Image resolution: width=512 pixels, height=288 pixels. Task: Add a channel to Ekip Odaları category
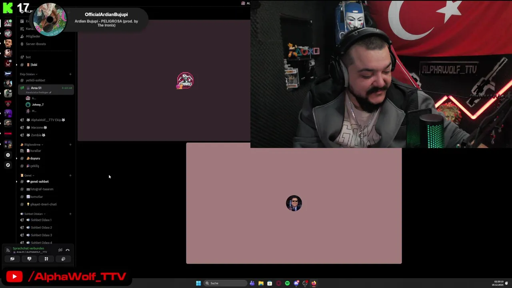pos(70,74)
